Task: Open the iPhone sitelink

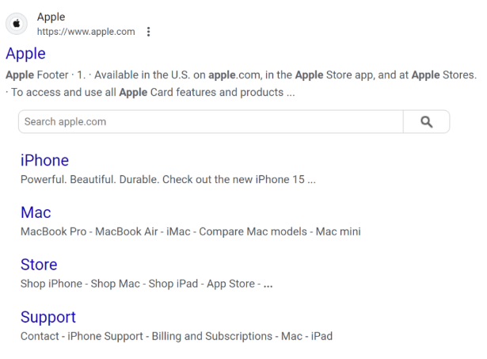Action: 44,160
